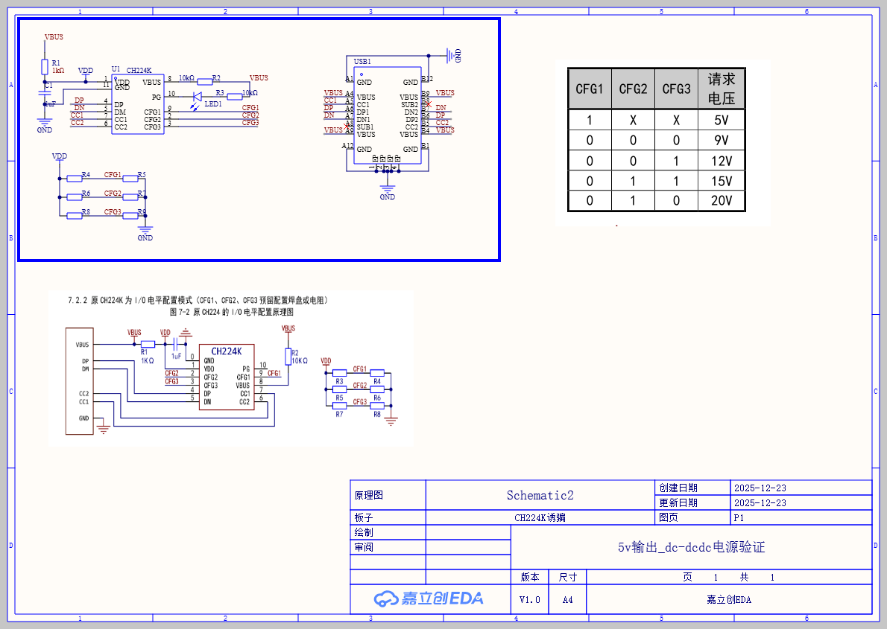Select the 20V cell in the table

tap(722, 201)
